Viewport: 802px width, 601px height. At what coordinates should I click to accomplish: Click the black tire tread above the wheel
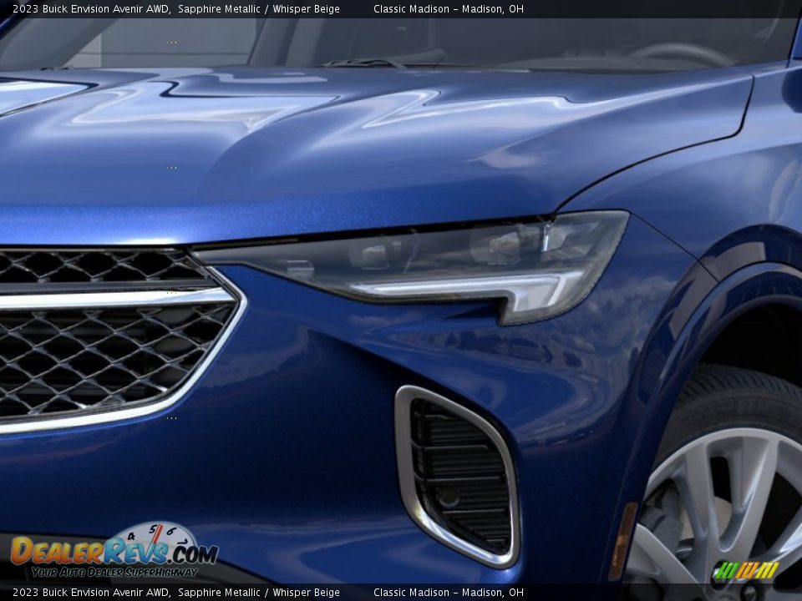coord(735,401)
